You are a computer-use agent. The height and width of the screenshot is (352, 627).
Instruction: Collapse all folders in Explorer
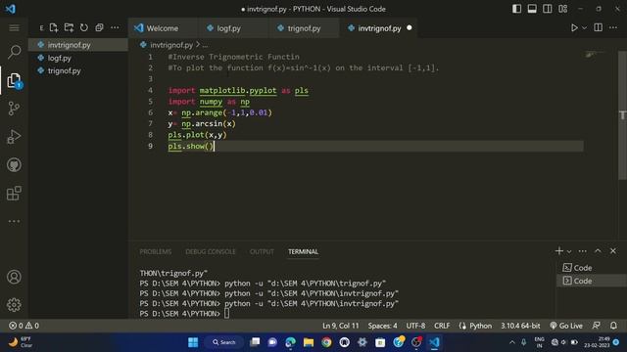tap(99, 27)
